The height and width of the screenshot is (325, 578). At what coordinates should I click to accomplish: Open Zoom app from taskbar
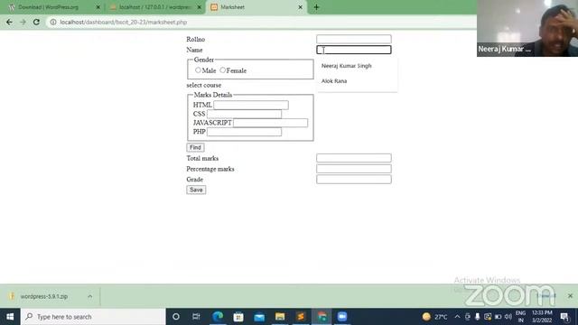(342, 317)
